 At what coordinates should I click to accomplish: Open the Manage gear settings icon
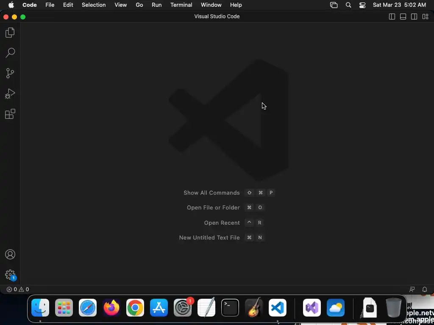pyautogui.click(x=10, y=275)
